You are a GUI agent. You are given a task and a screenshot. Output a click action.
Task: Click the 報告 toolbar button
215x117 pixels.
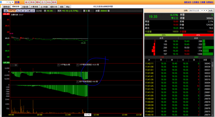point(33,2)
